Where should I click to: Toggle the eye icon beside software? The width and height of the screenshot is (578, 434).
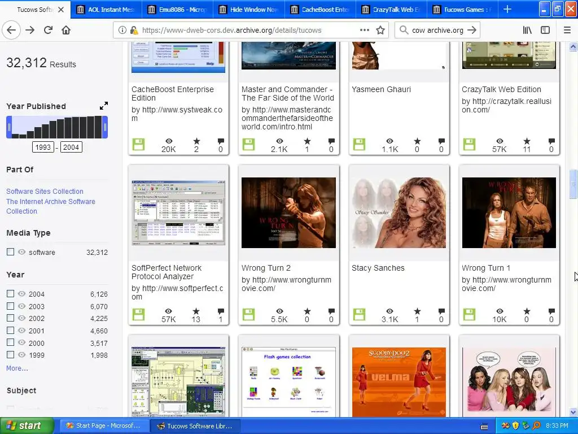coord(22,251)
